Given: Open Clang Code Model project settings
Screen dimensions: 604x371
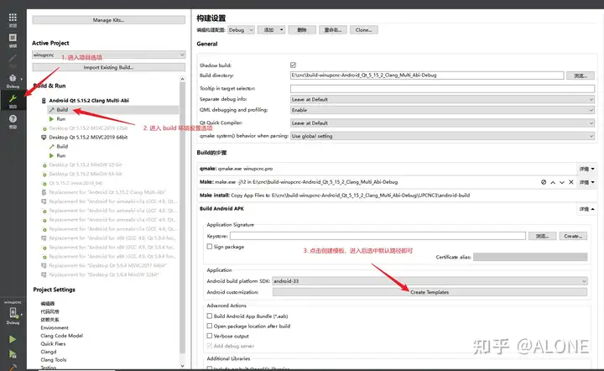Looking at the screenshot, I should [61, 336].
